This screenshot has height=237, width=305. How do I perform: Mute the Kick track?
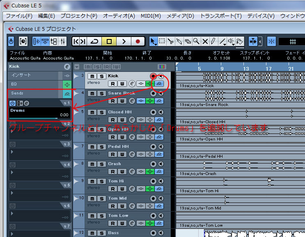(x=92, y=76)
